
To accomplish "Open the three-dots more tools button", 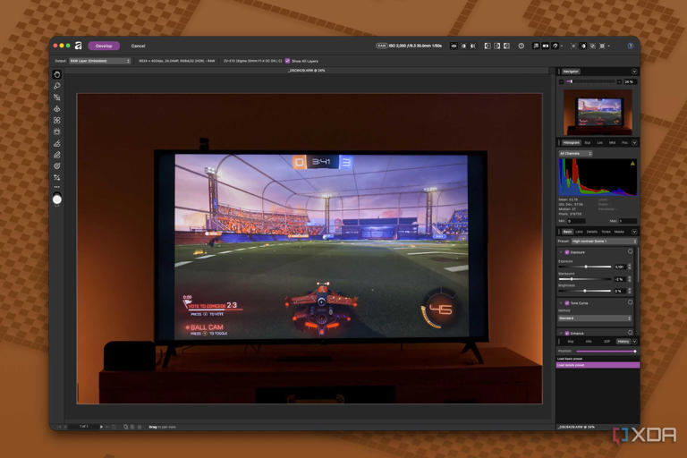I will (x=57, y=187).
